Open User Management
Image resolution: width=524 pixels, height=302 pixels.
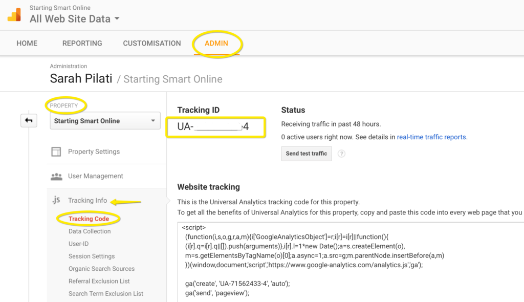click(x=96, y=176)
